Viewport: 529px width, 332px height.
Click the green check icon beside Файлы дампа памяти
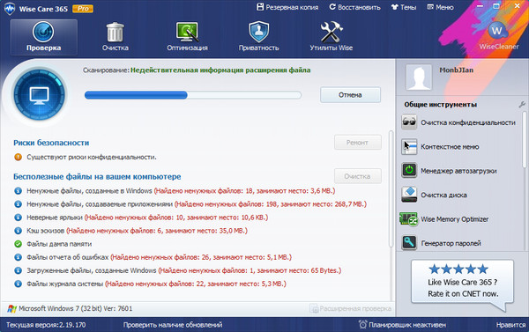18,244
